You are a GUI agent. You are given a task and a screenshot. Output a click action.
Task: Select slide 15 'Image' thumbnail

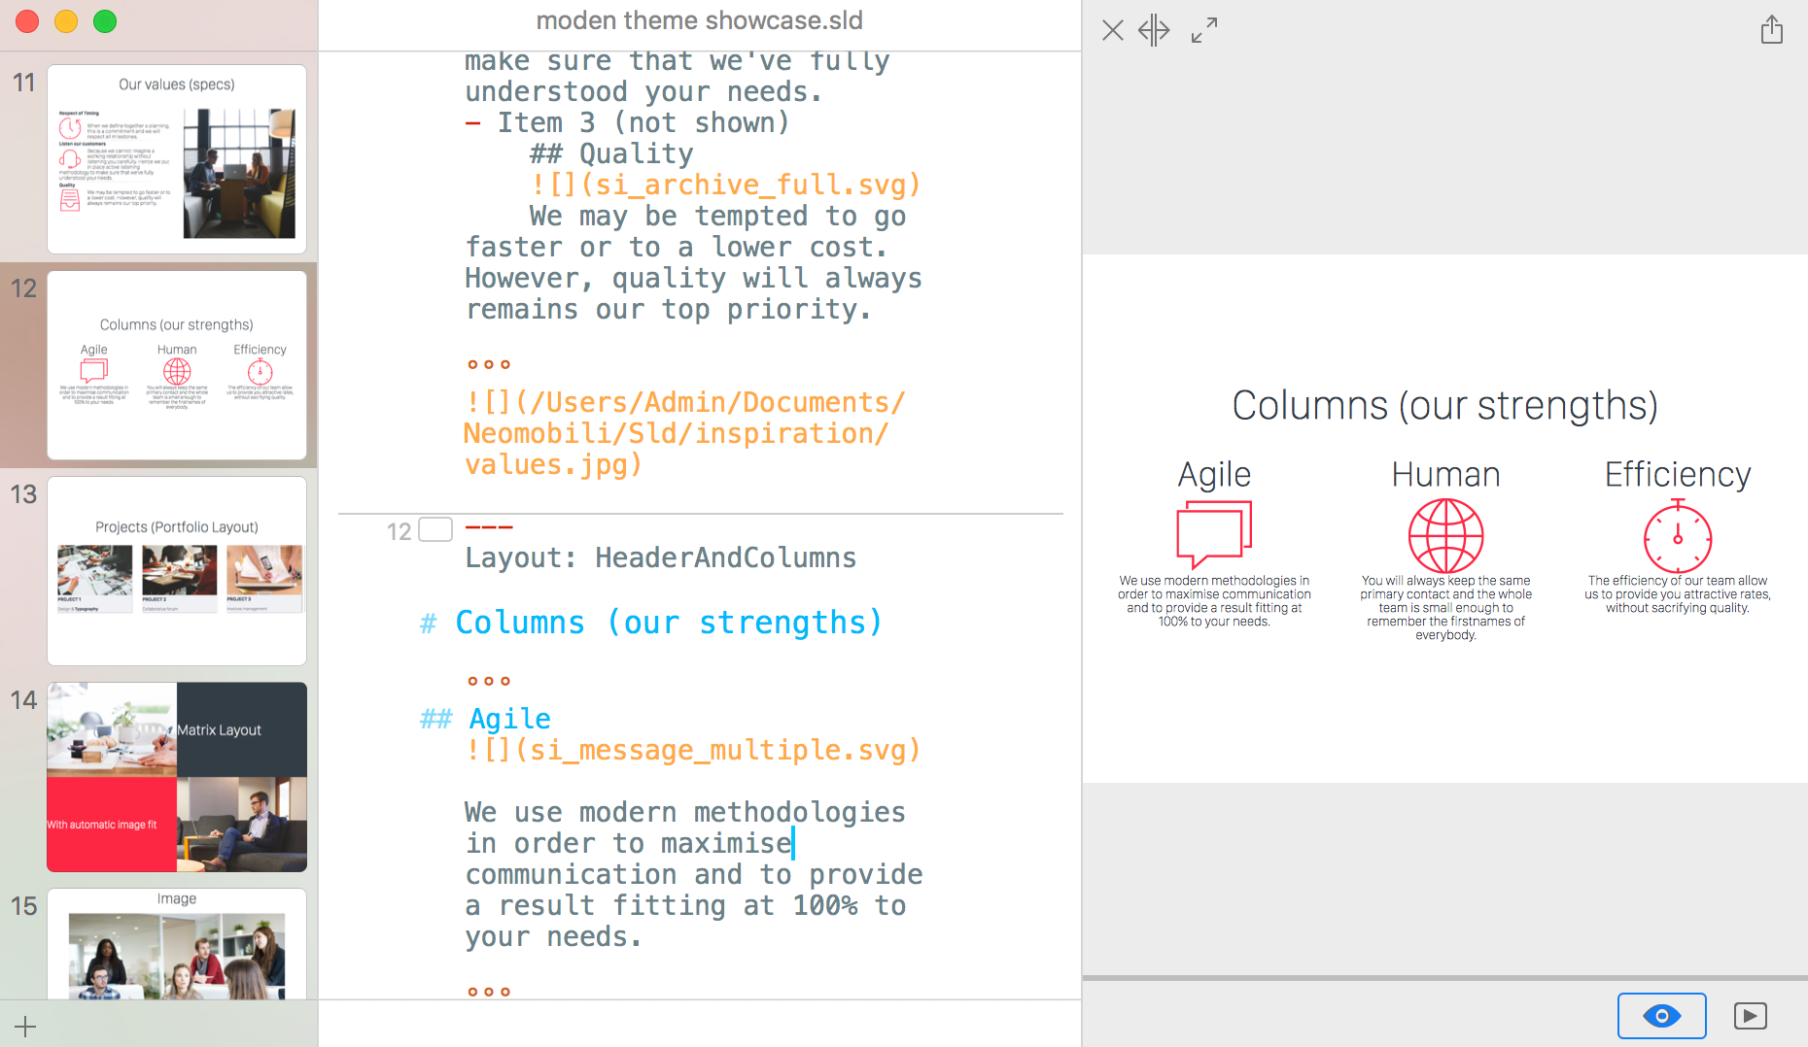[x=177, y=944]
